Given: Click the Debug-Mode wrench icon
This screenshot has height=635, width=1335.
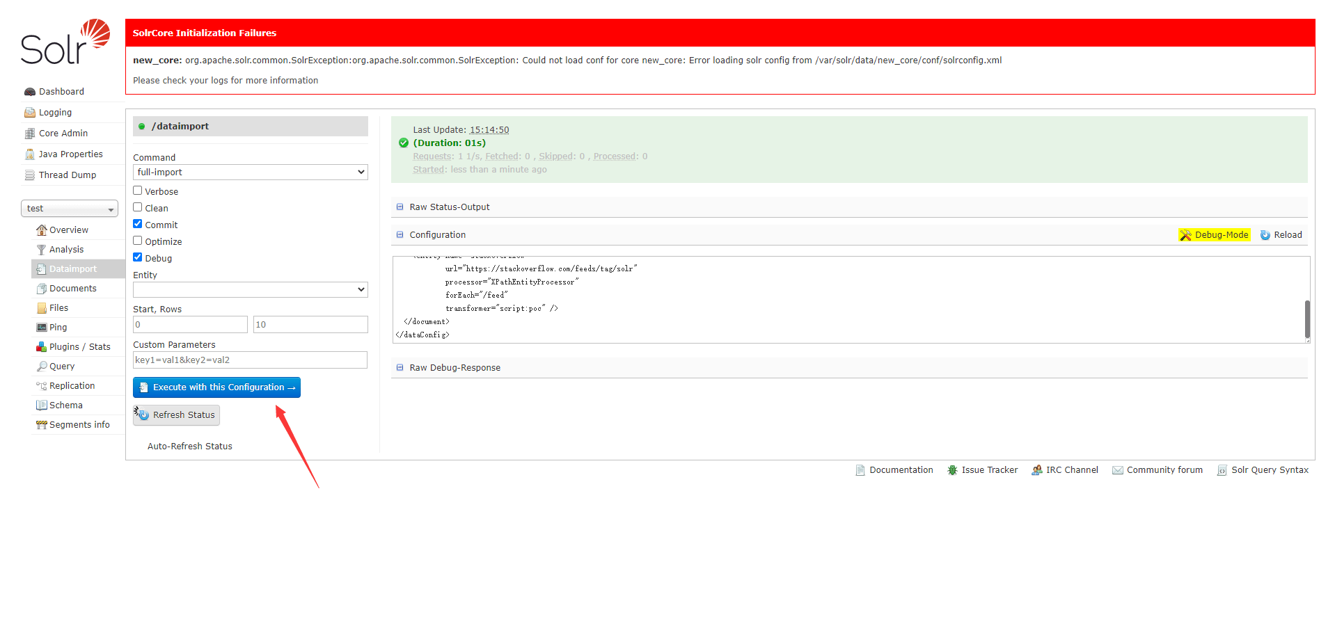Looking at the screenshot, I should [1185, 235].
